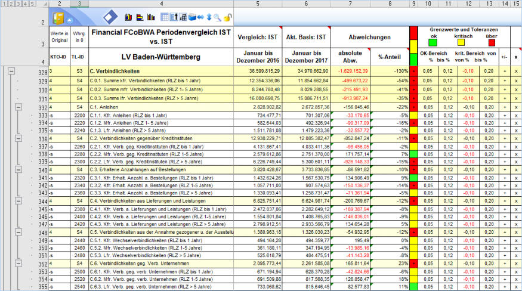This screenshot has height=291, width=522.
Task: Click the blue database disk icon
Action: (191, 18)
